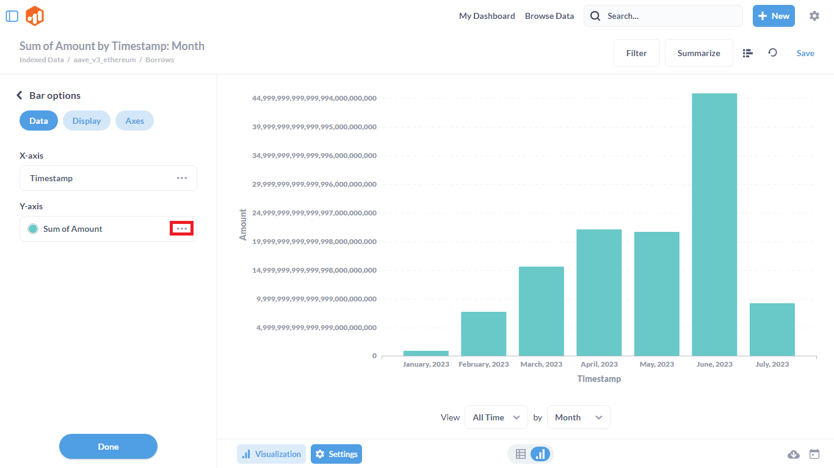834x468 pixels.
Task: Click the orange Metabase logo
Action: point(35,16)
